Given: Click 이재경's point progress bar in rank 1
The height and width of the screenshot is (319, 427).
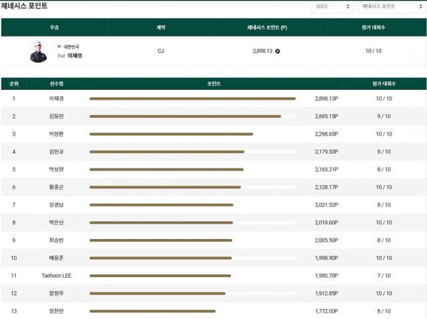Looking at the screenshot, I should point(192,99).
